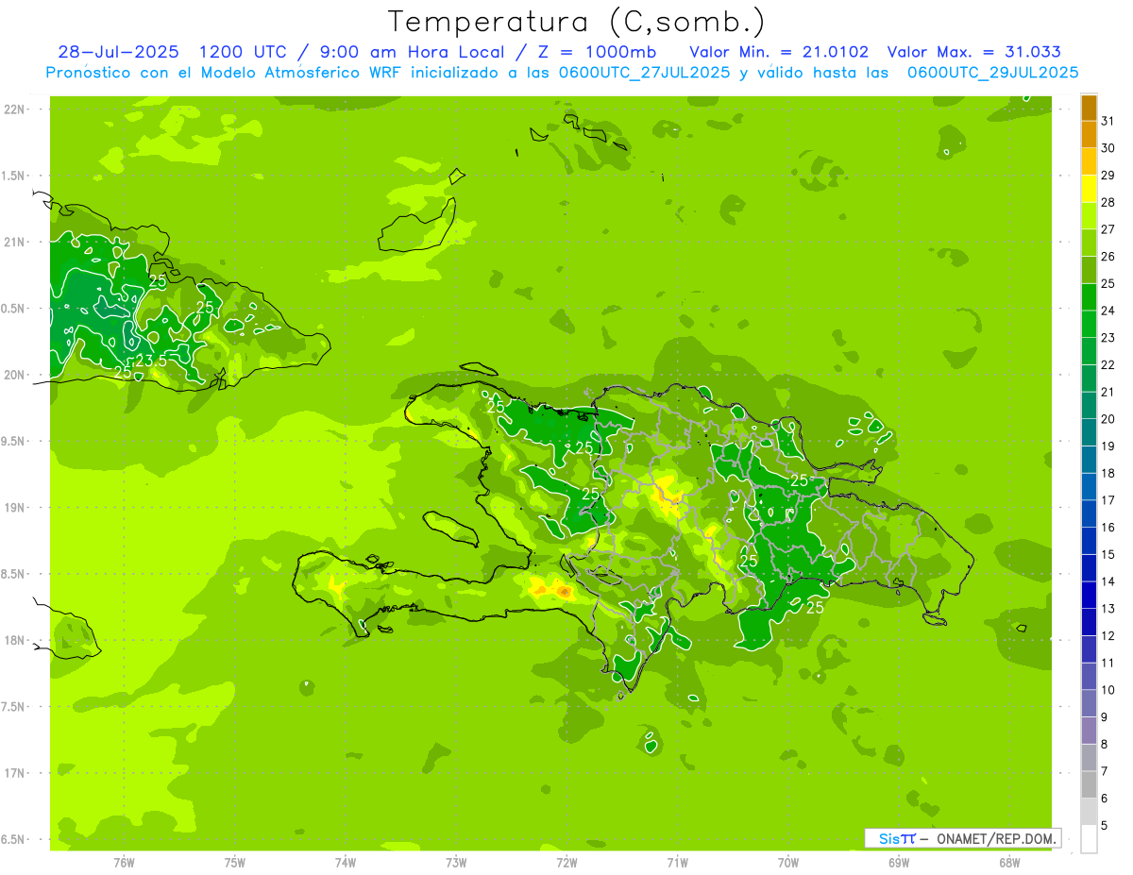Click latitude axis label '22N'
The height and width of the screenshot is (875, 1133).
coord(15,109)
